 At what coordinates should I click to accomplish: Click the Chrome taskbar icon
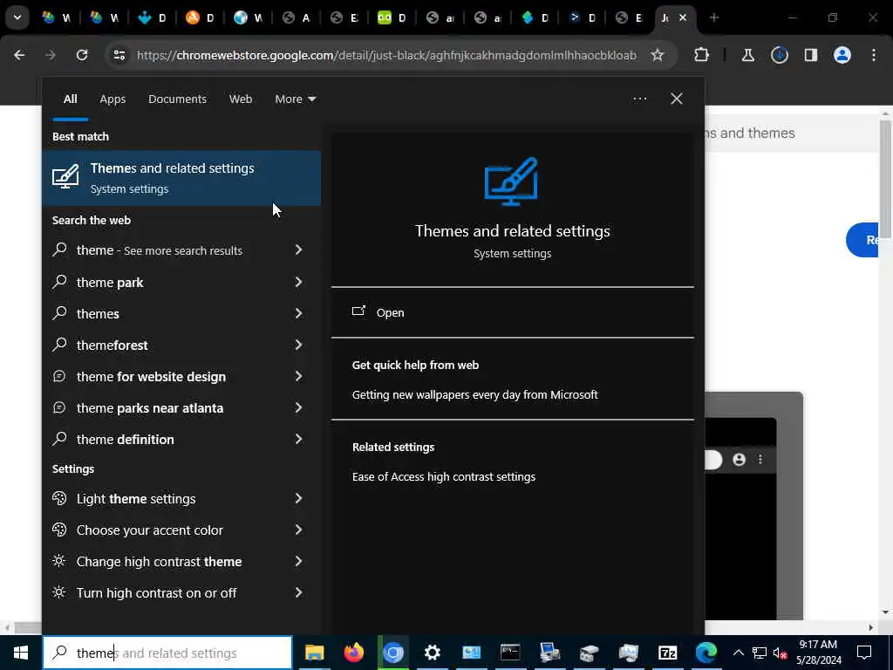point(393,653)
